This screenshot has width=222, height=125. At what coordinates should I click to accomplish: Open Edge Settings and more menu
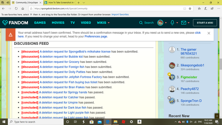coord(219,8)
